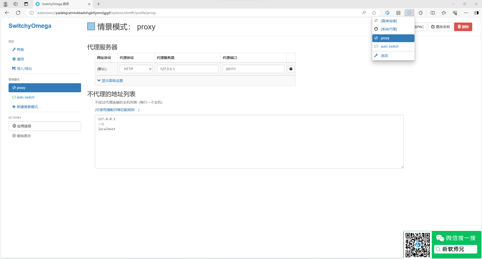Click the SwitchyOmega extension icon in toolbar
Screen dimensions: 482x259
click(409, 13)
